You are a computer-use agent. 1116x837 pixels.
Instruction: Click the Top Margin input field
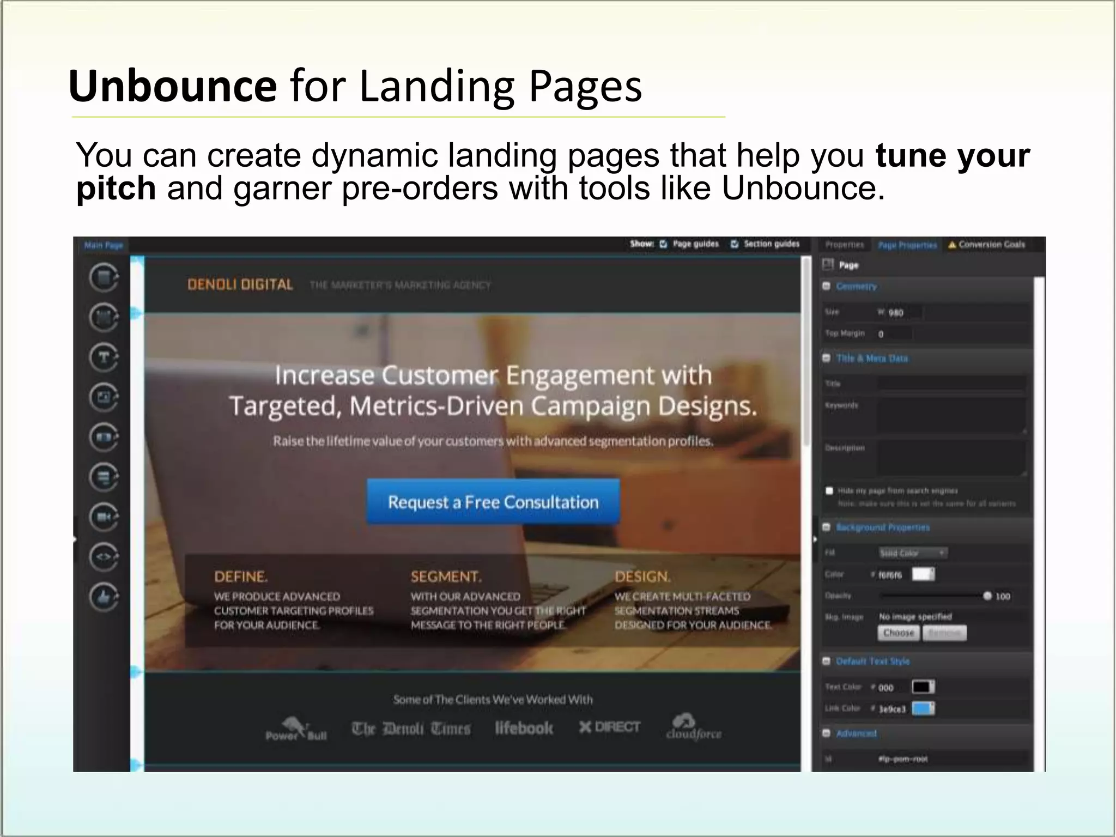(x=894, y=334)
